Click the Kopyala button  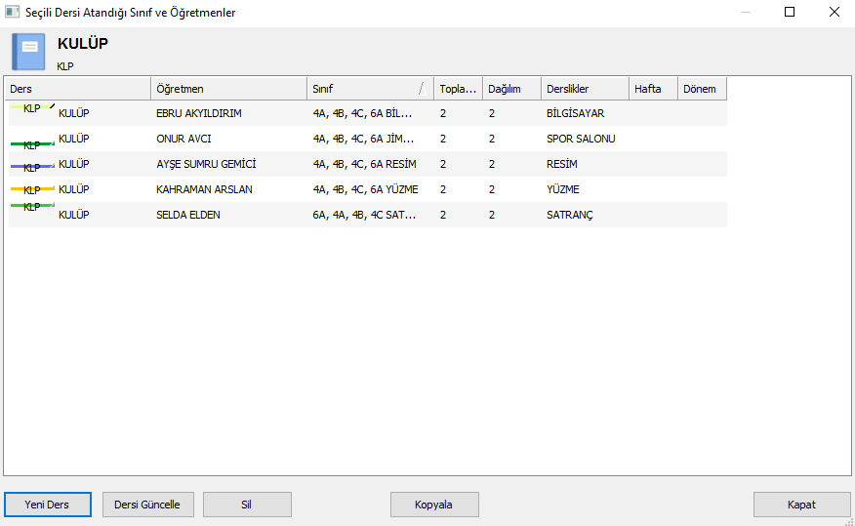coord(434,505)
